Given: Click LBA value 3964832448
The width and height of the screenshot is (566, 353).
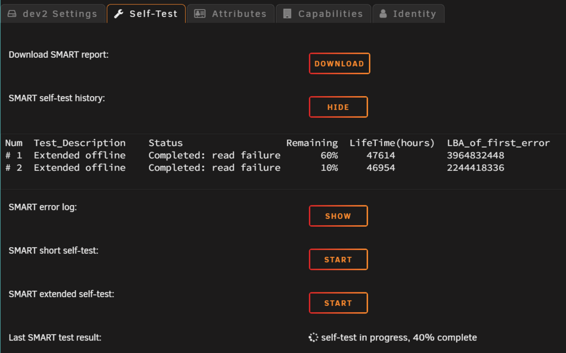Looking at the screenshot, I should point(475,155).
